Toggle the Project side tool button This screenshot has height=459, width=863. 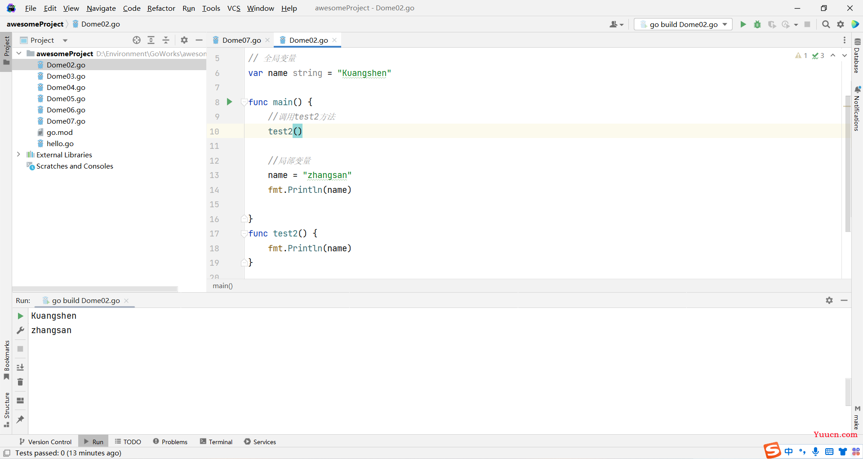pos(6,51)
